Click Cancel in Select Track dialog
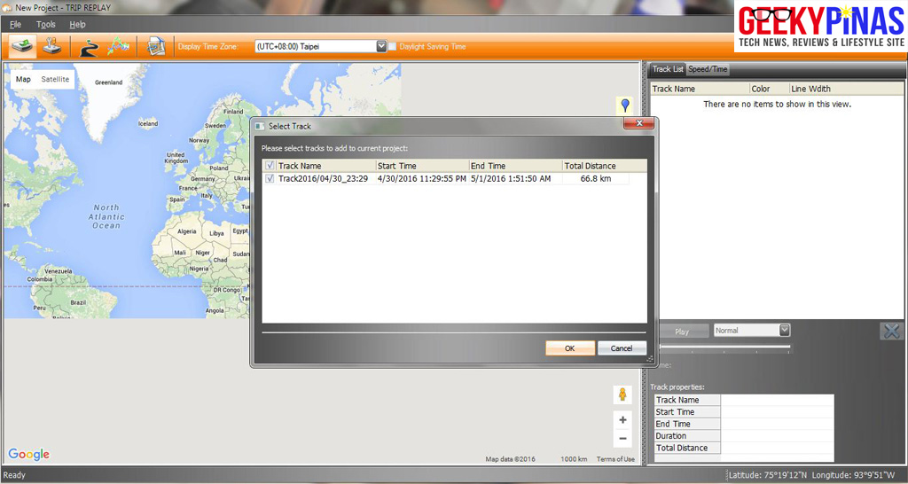This screenshot has height=484, width=908. pos(622,348)
